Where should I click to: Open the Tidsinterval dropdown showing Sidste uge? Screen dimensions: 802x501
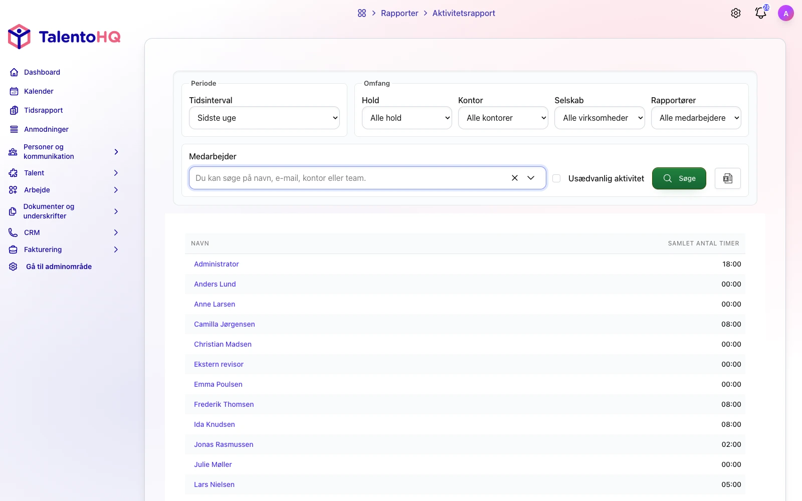pos(264,118)
